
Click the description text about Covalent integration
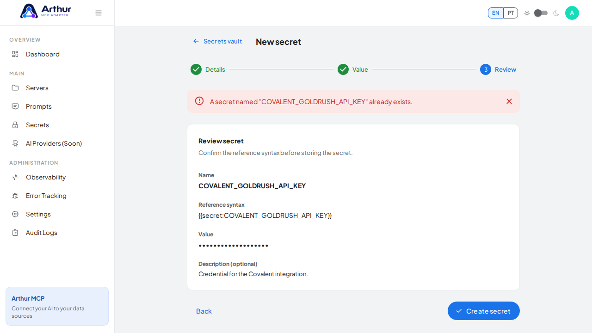click(253, 274)
